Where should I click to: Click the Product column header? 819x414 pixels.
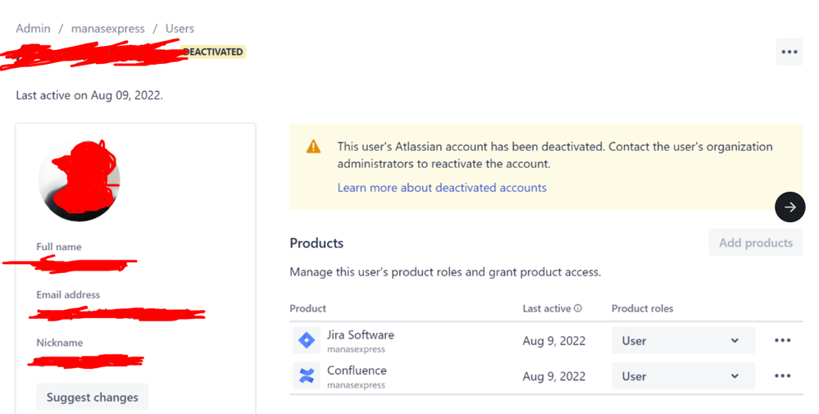click(307, 308)
